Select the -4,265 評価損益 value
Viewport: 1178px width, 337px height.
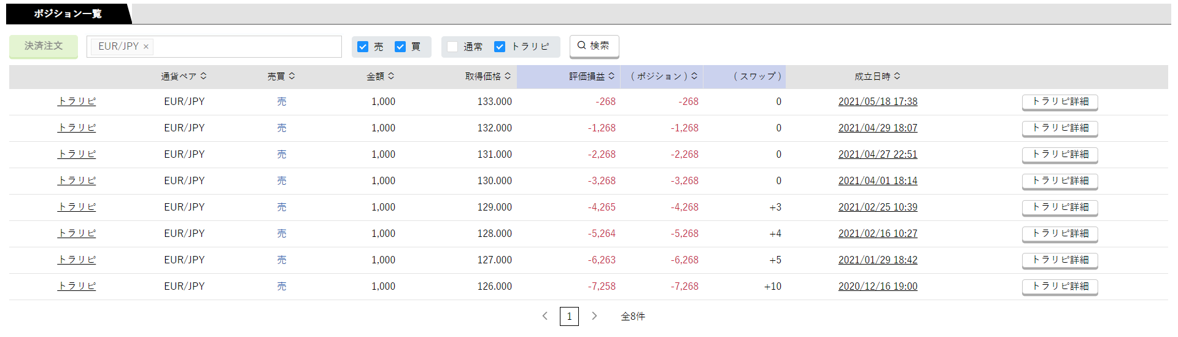pyautogui.click(x=602, y=207)
